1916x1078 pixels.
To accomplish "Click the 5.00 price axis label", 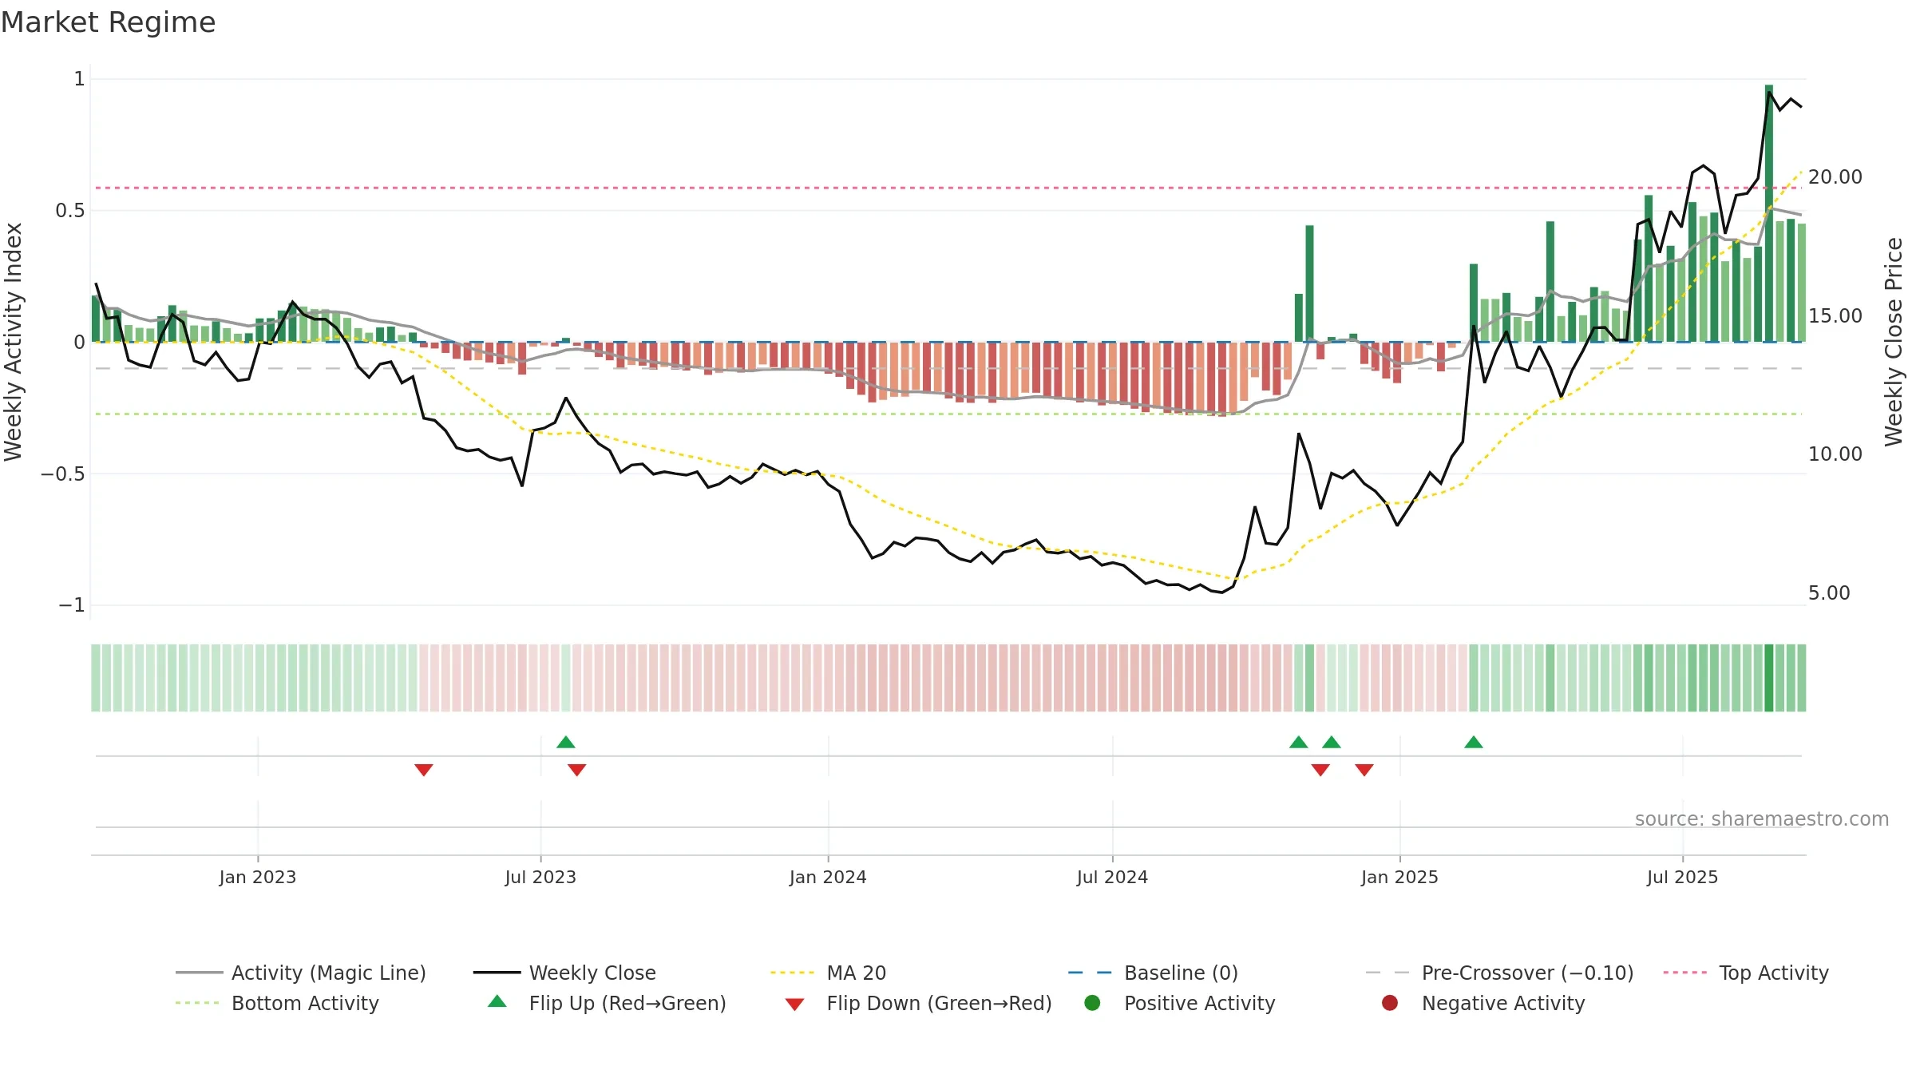I will [x=1829, y=593].
